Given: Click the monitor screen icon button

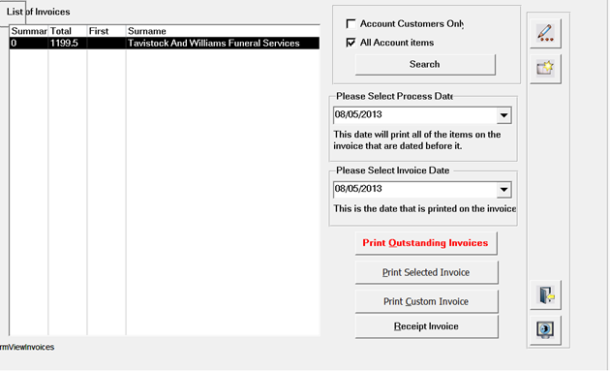Looking at the screenshot, I should point(545,329).
